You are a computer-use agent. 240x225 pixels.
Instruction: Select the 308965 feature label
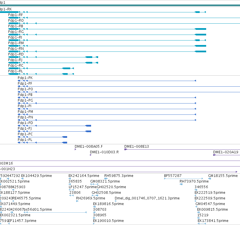point(100,215)
